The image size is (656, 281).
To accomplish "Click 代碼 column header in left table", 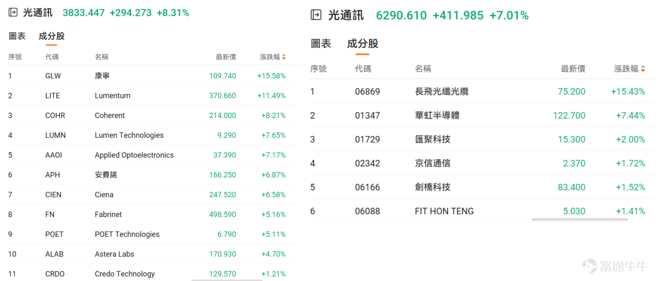I will (52, 57).
